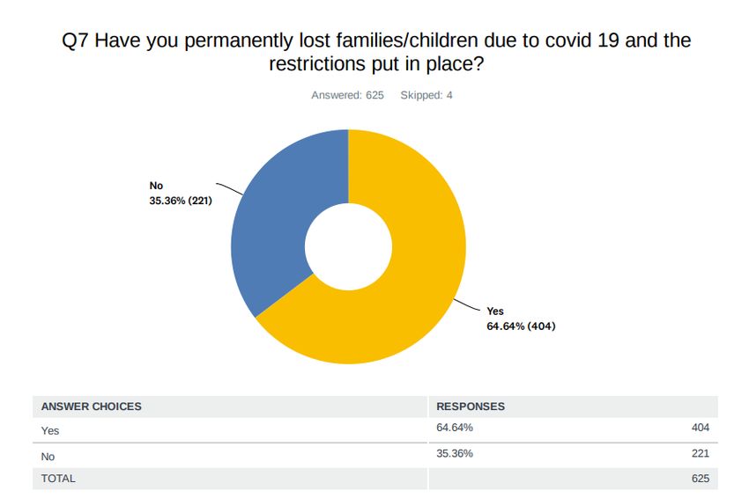749x498 pixels.
Task: Click the 'No 35.36% (221)' chart label
Action: point(181,193)
